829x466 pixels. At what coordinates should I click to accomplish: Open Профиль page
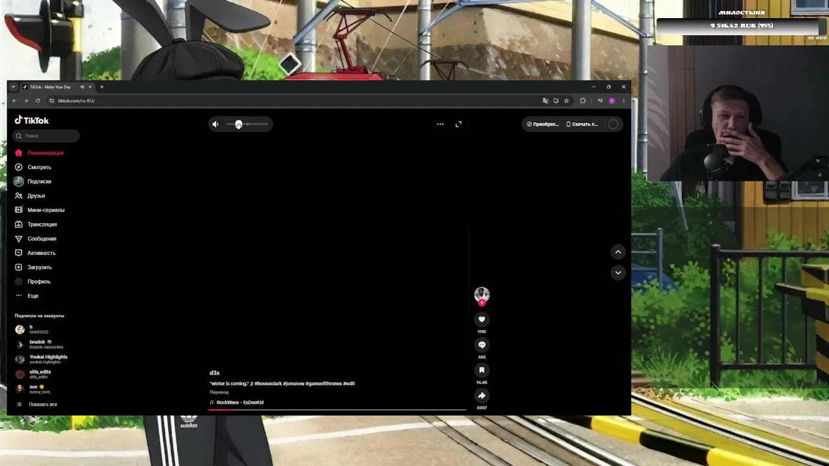[32, 282]
